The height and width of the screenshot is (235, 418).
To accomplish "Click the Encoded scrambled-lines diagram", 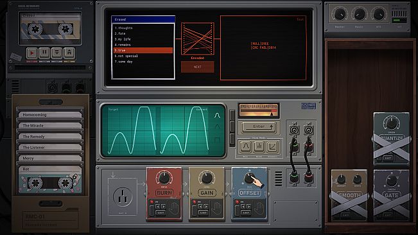I will tap(198, 39).
